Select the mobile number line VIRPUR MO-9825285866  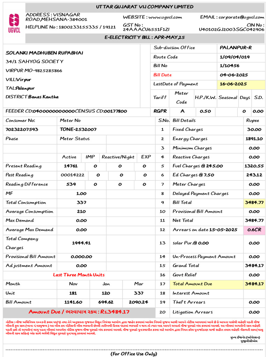[x=34, y=70]
